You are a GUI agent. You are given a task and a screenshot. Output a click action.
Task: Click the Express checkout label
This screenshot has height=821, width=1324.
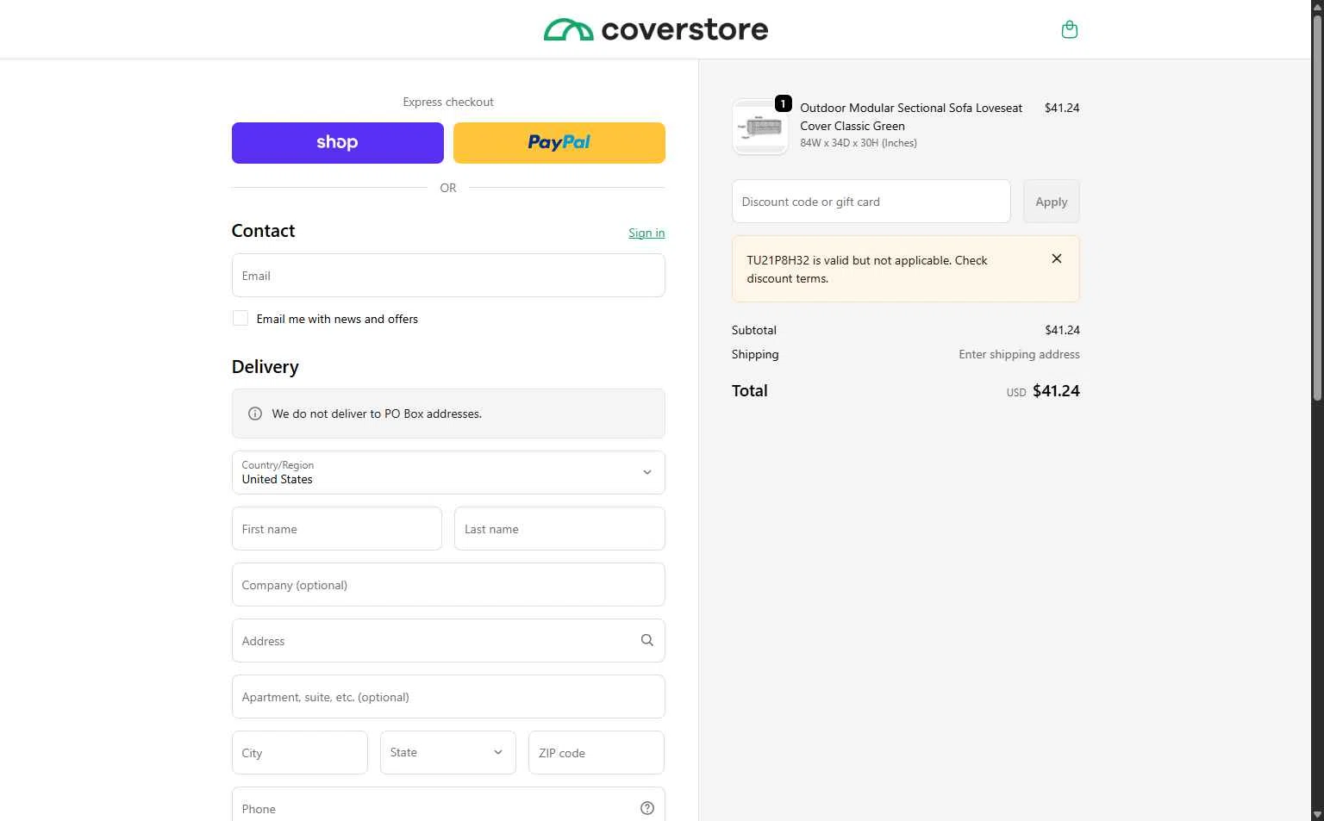[x=448, y=102]
